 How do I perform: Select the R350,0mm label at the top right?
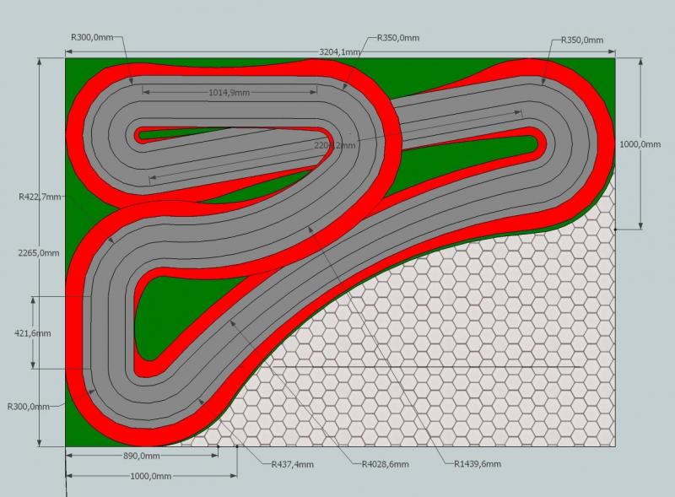click(x=582, y=41)
